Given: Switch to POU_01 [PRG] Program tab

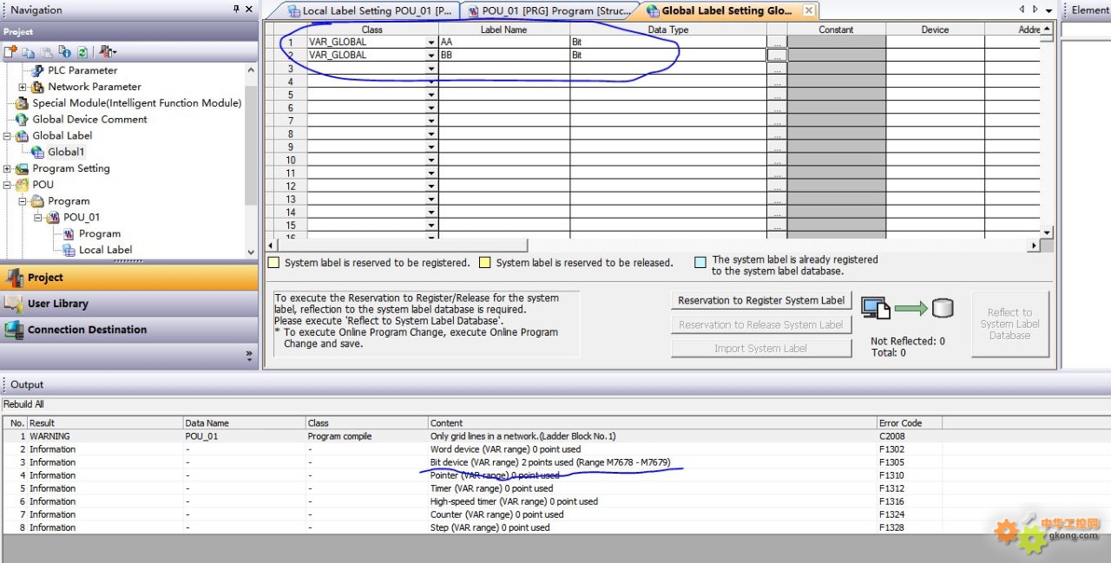Looking at the screenshot, I should pos(548,11).
